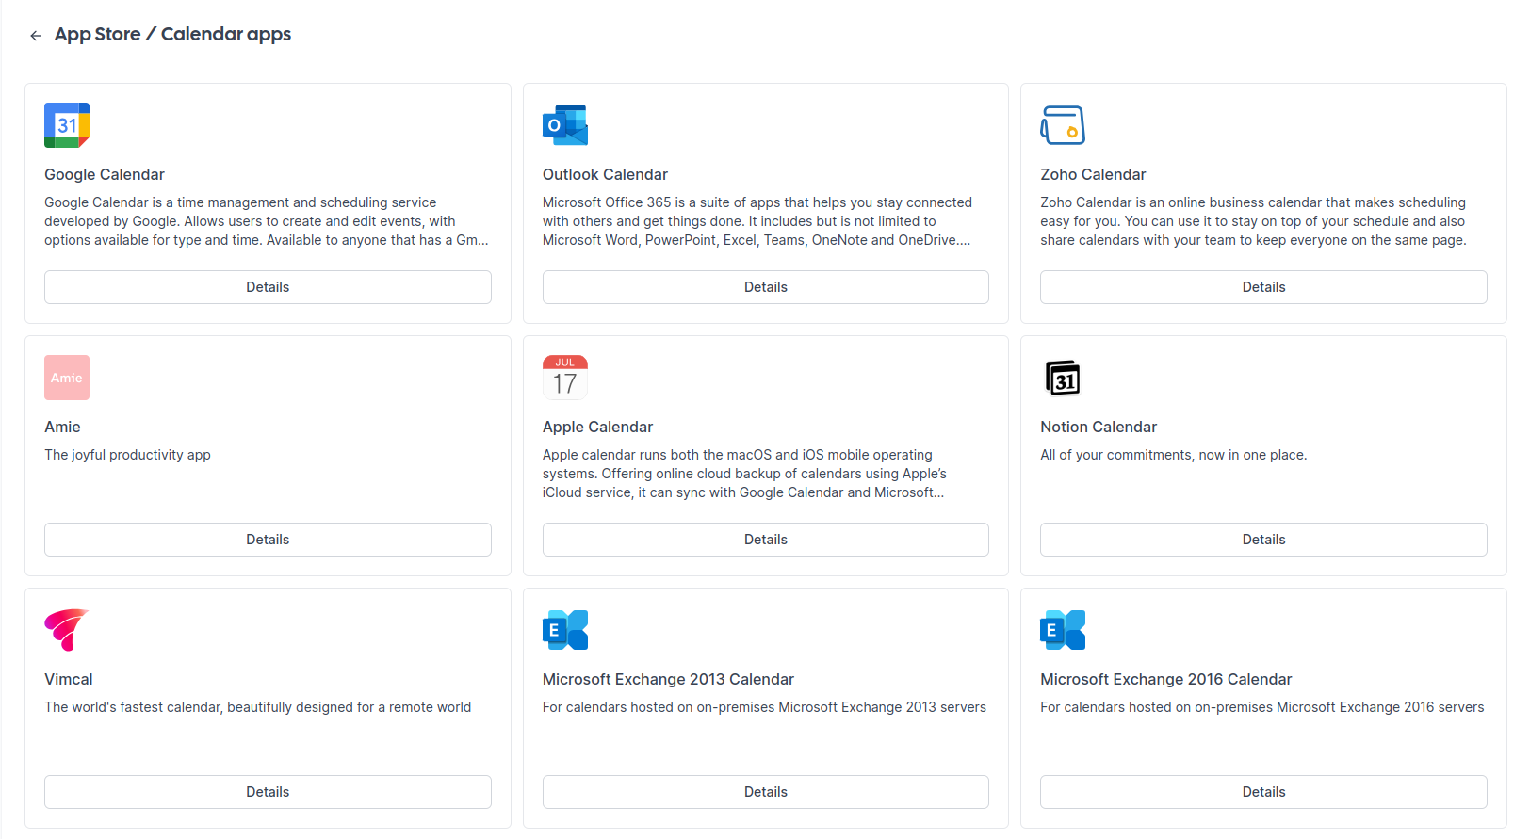
Task: Click the Microsoft Exchange 2013 Calendar icon
Action: pyautogui.click(x=565, y=630)
